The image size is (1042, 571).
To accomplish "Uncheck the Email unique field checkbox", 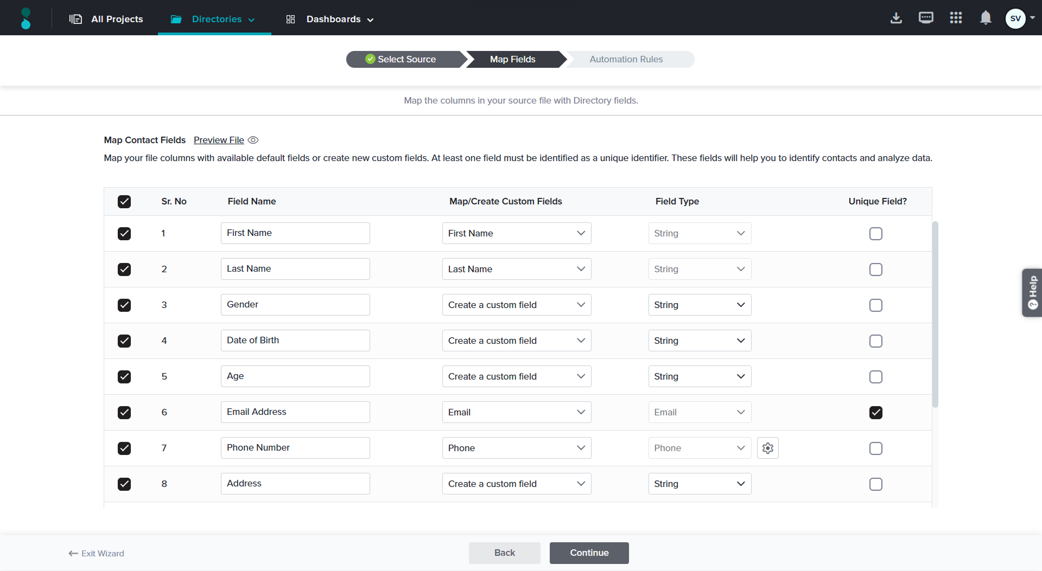I will point(875,413).
